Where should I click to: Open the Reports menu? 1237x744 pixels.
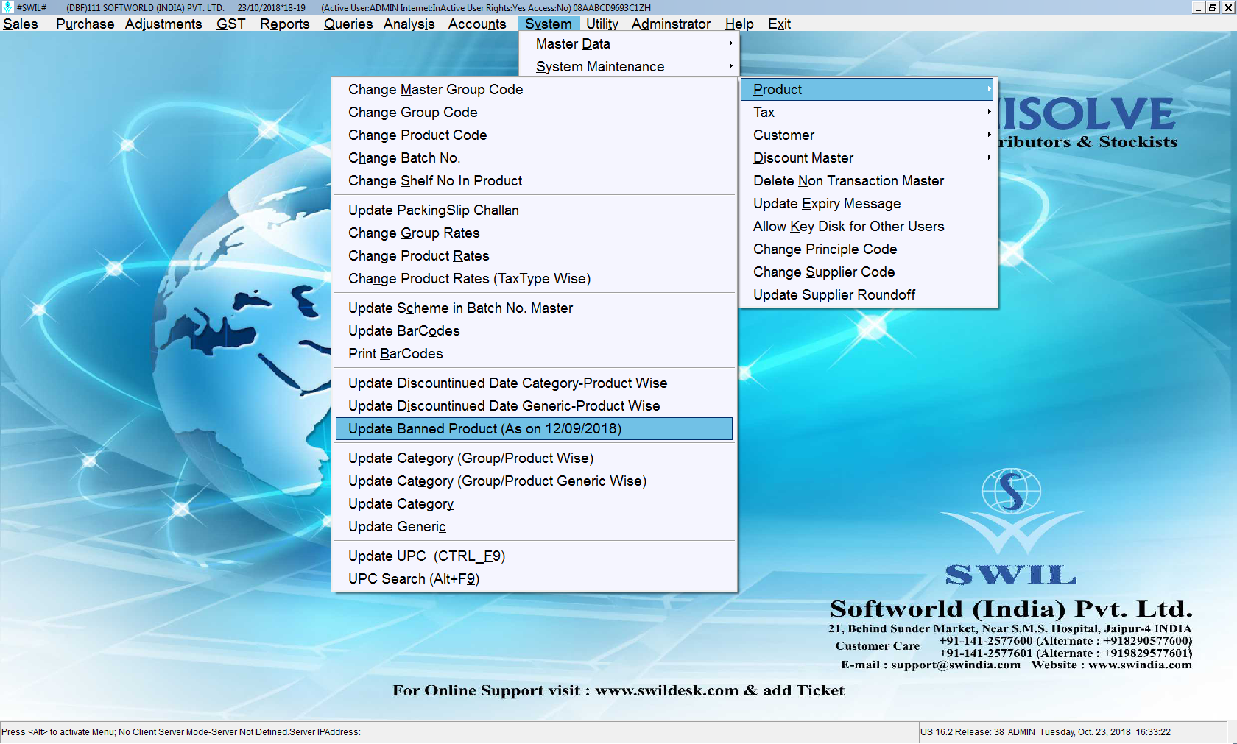coord(284,24)
